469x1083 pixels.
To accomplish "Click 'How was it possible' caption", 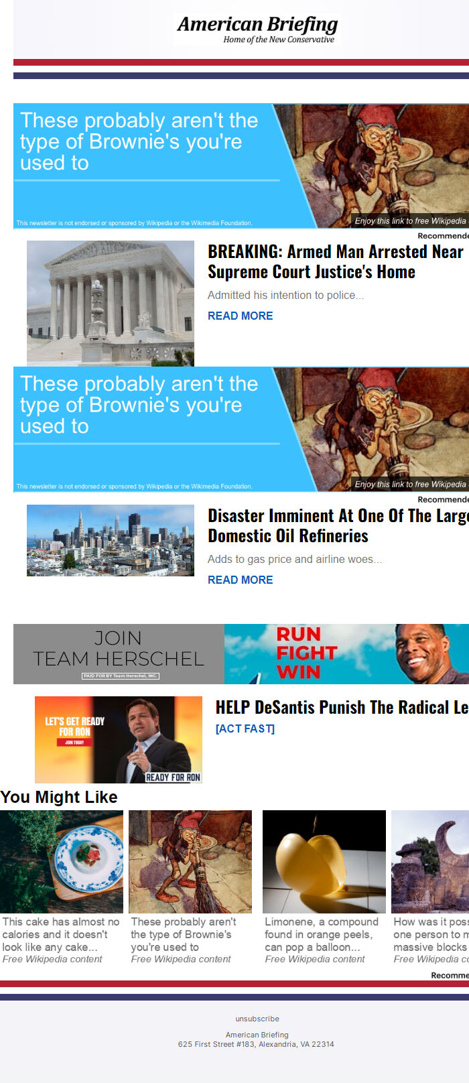I will [x=431, y=934].
